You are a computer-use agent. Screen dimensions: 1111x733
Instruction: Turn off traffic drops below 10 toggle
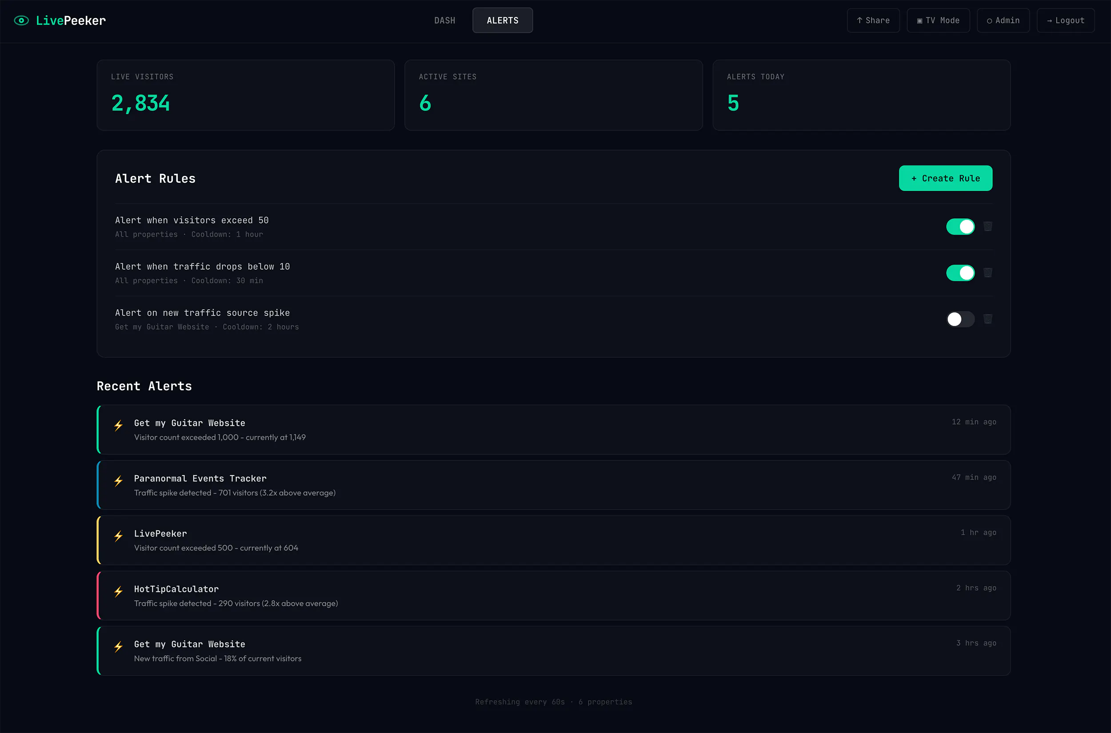960,273
